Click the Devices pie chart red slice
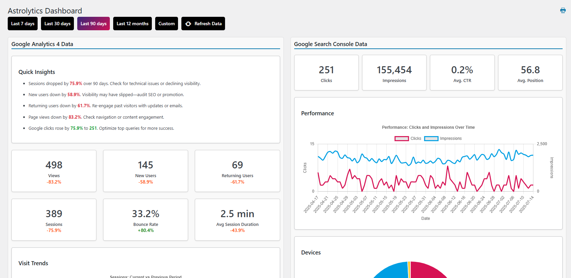This screenshot has height=278, width=571. (427, 271)
